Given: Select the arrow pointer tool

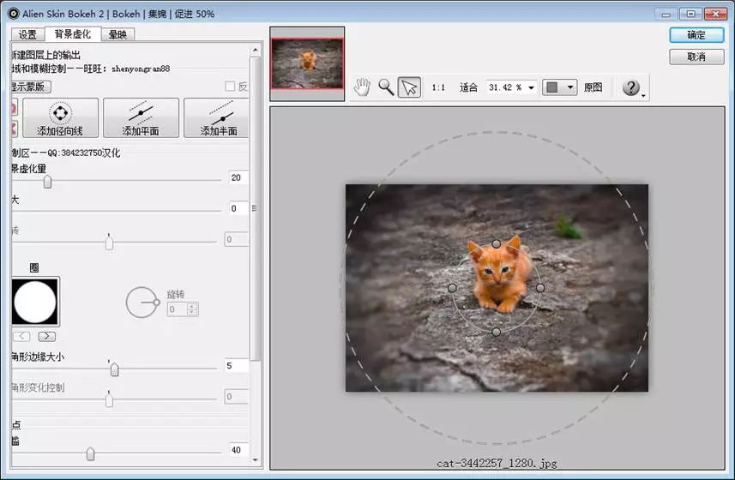Looking at the screenshot, I should (409, 87).
